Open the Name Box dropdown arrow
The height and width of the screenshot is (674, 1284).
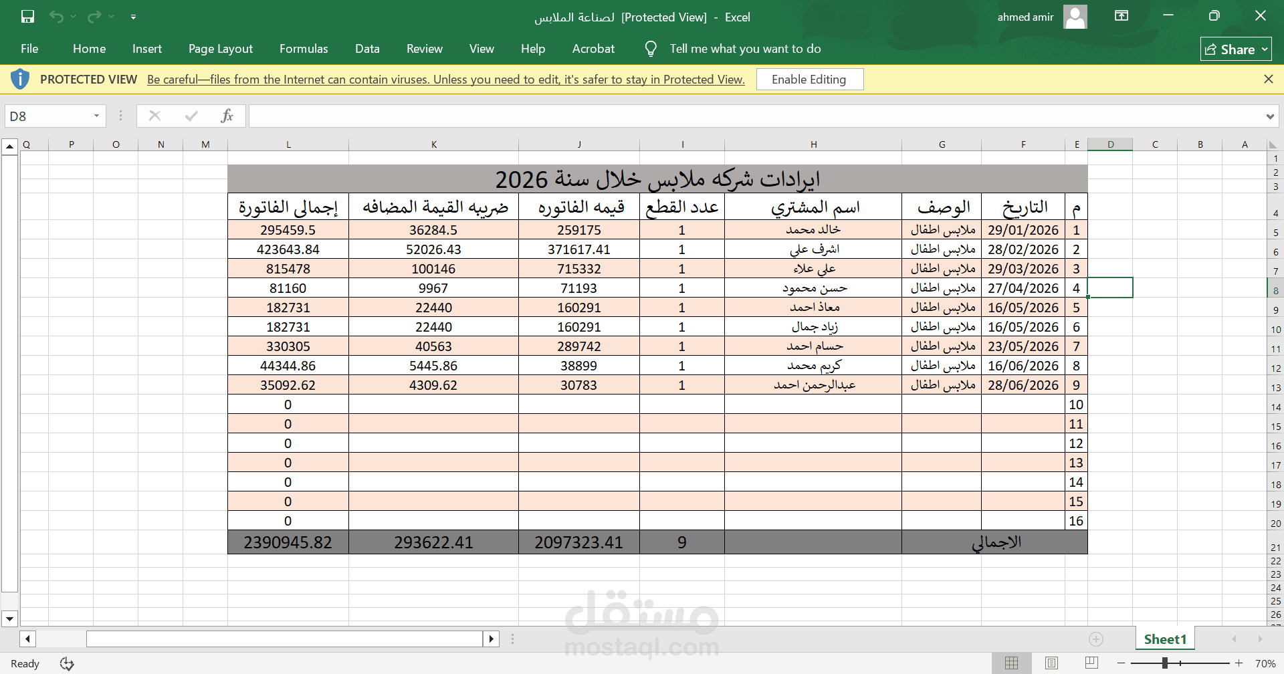[97, 116]
